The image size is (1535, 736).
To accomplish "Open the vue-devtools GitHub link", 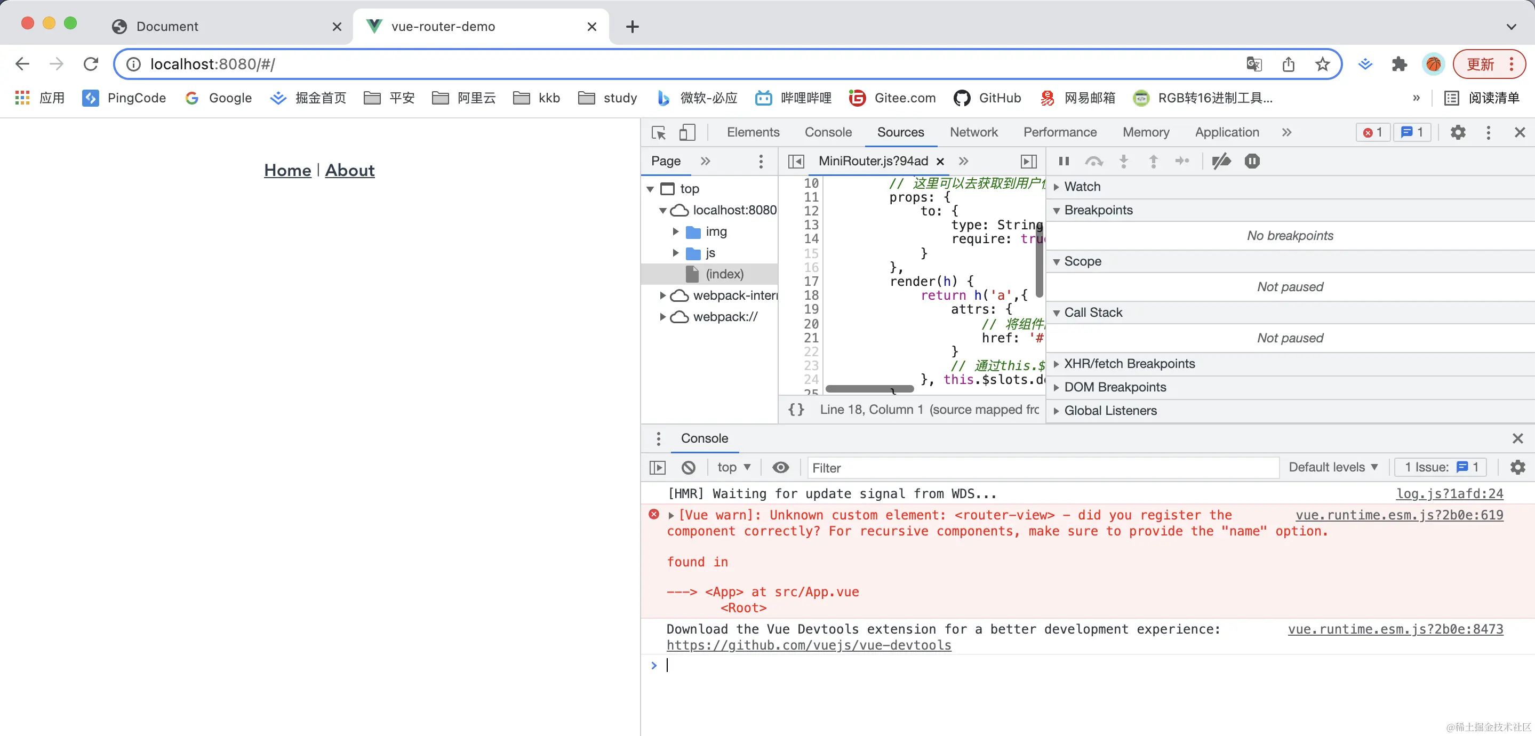I will coord(809,645).
